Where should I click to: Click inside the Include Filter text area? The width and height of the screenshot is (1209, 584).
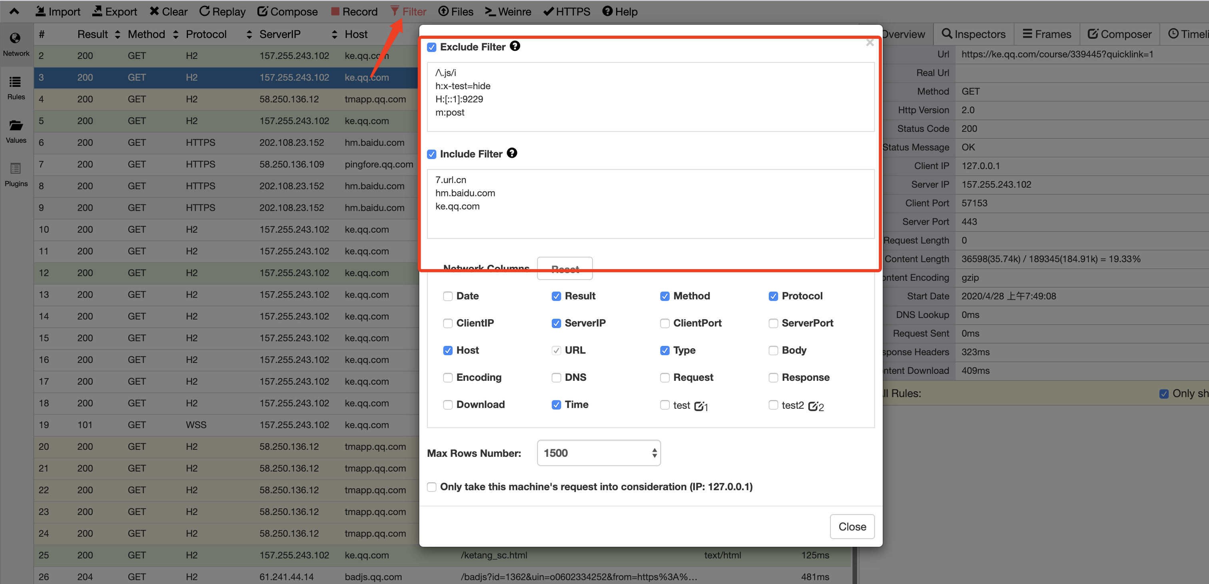pos(650,204)
